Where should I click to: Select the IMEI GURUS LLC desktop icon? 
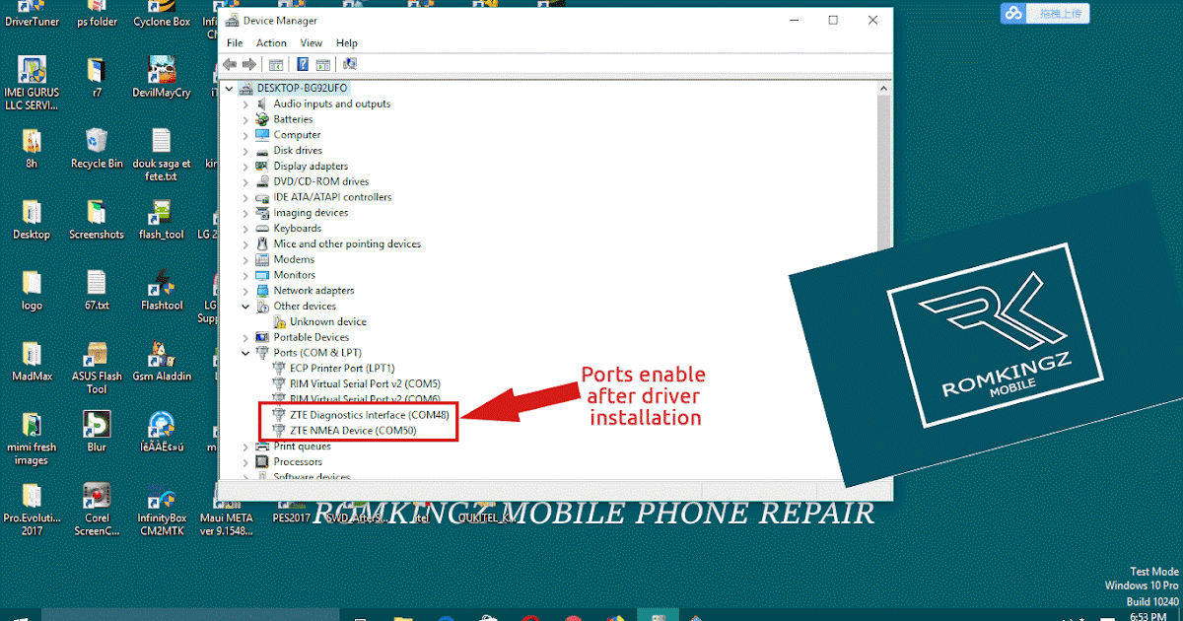click(x=32, y=83)
